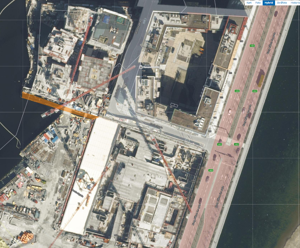Select the Foto view tab

258,3
